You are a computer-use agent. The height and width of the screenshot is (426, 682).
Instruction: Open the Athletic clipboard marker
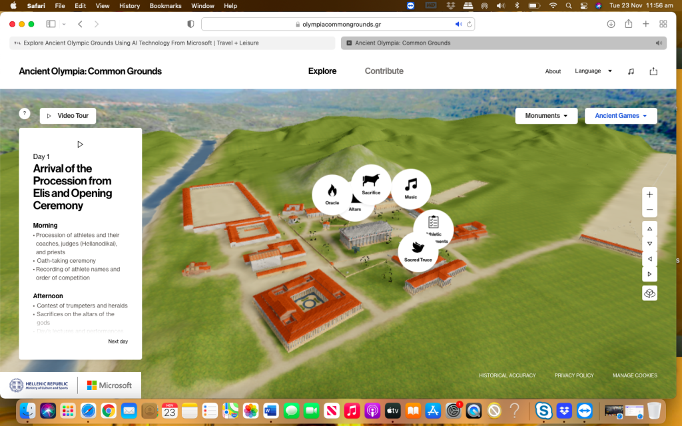(x=434, y=226)
